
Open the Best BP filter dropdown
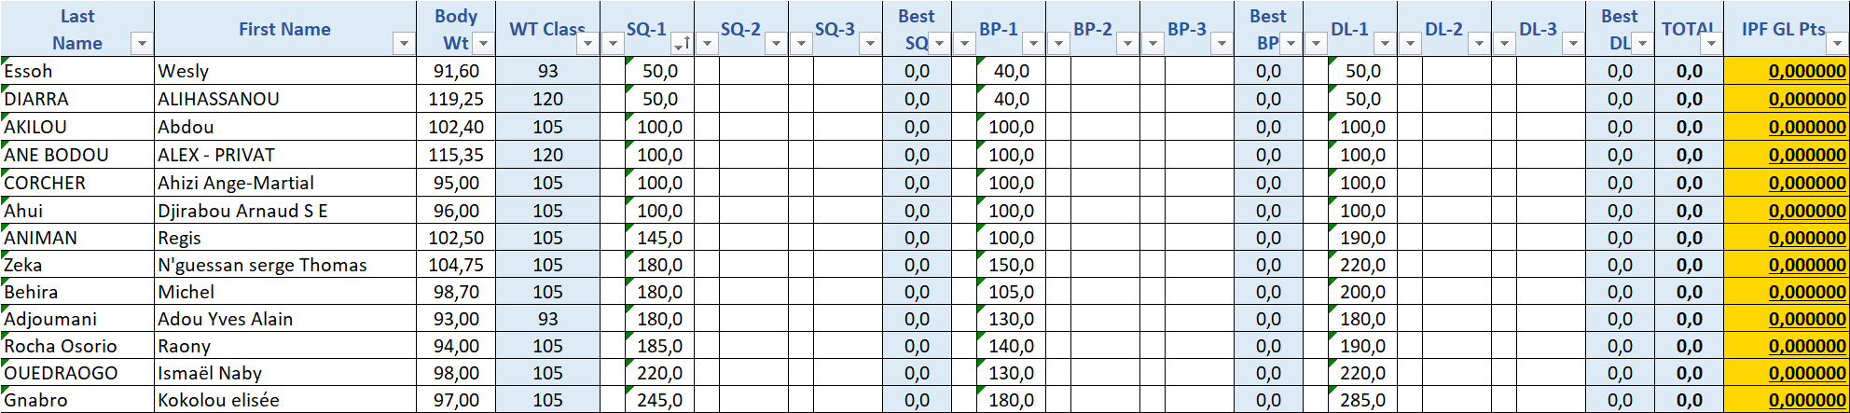(x=1291, y=43)
